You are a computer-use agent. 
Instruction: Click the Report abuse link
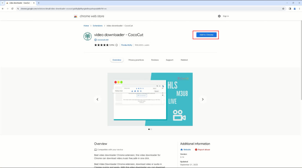pos(204,149)
